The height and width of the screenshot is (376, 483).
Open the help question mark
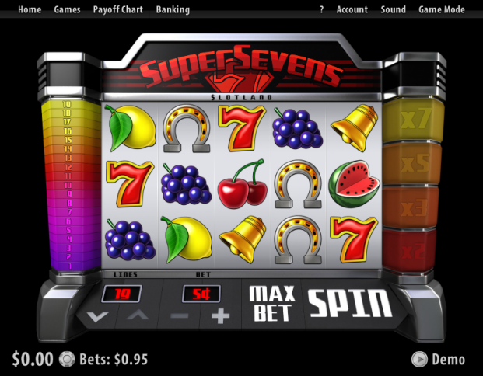pyautogui.click(x=321, y=9)
